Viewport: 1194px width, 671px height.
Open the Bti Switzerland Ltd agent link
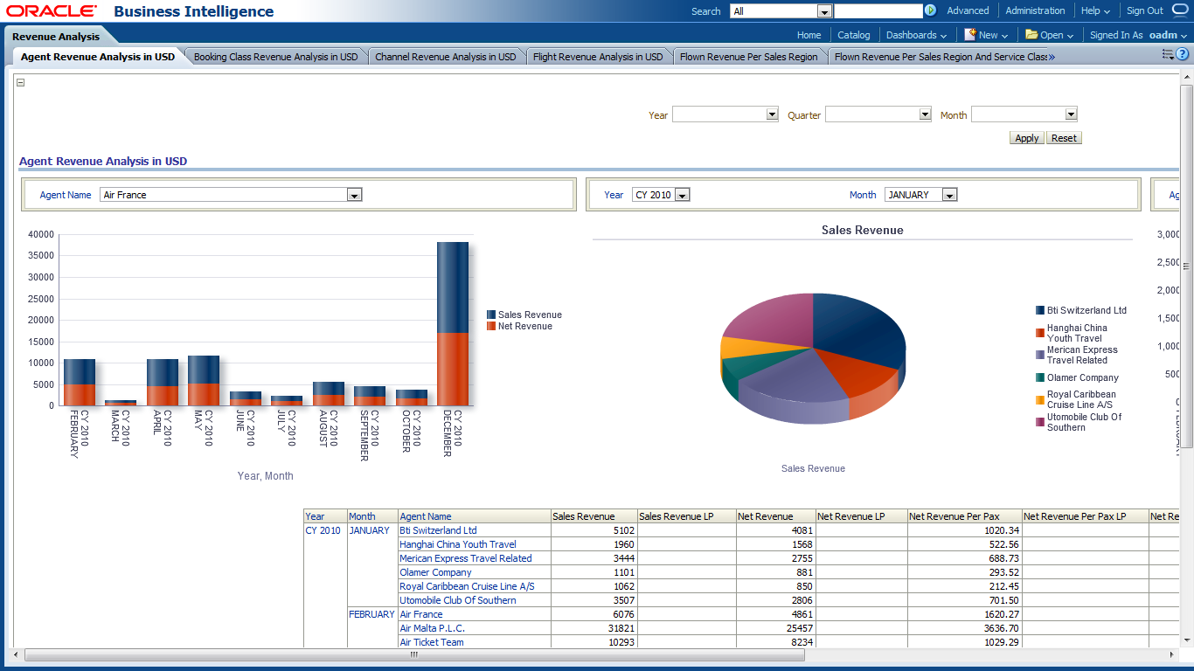438,530
